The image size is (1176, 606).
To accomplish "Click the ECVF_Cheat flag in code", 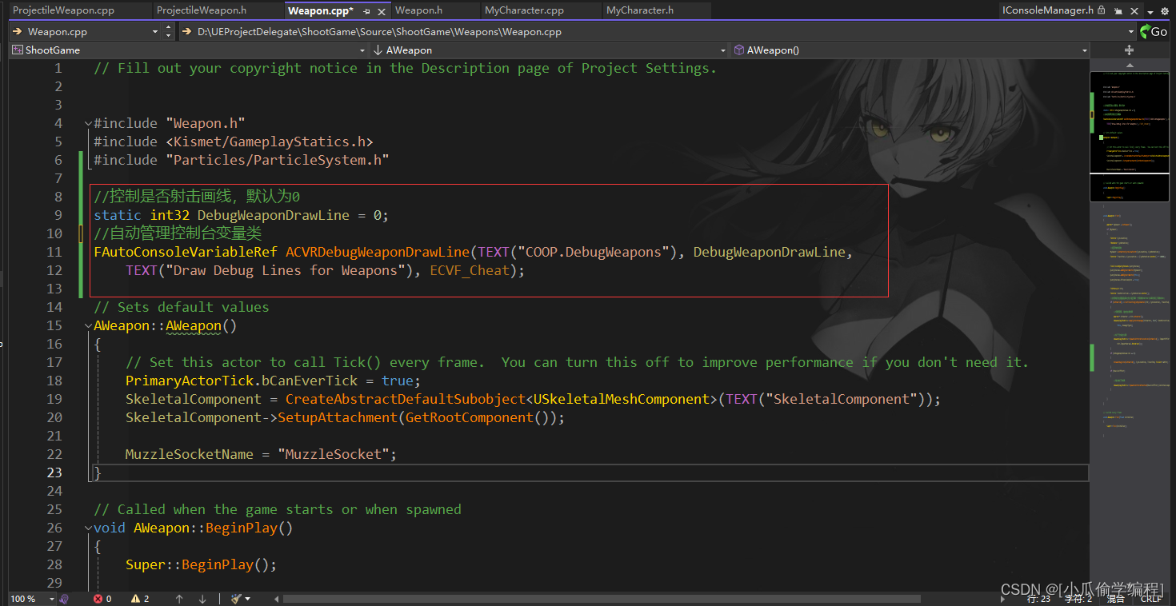I will point(470,270).
